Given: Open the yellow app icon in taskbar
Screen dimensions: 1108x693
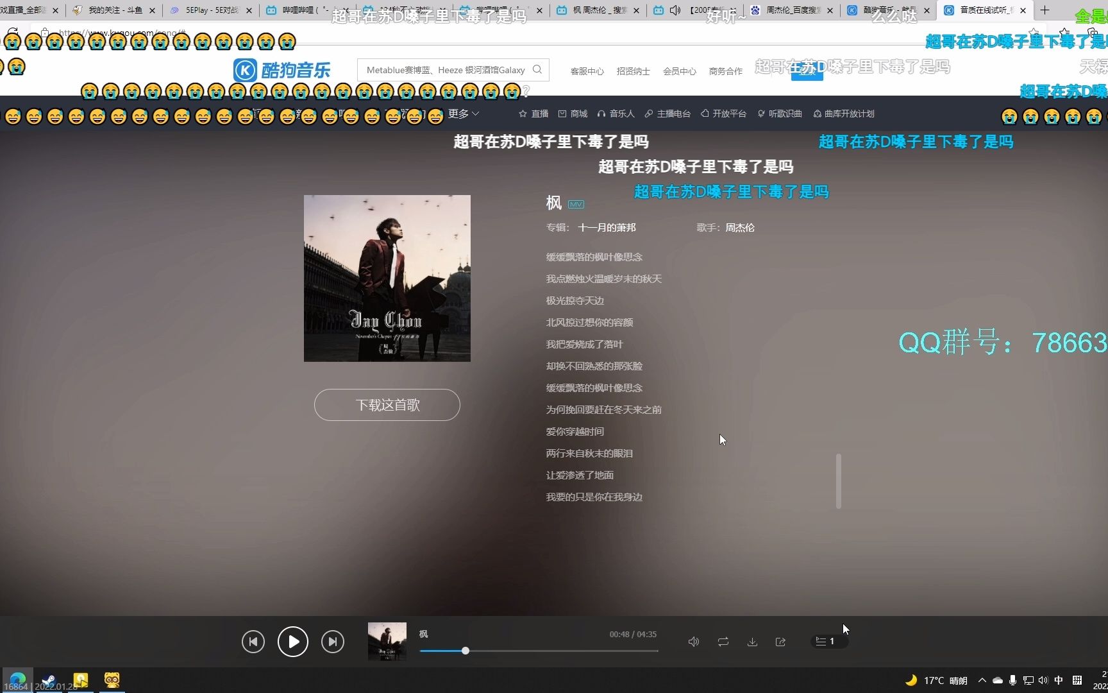Looking at the screenshot, I should click(x=81, y=680).
